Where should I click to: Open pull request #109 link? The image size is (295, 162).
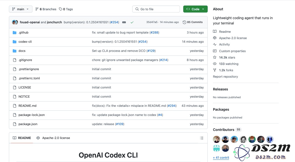point(120,124)
